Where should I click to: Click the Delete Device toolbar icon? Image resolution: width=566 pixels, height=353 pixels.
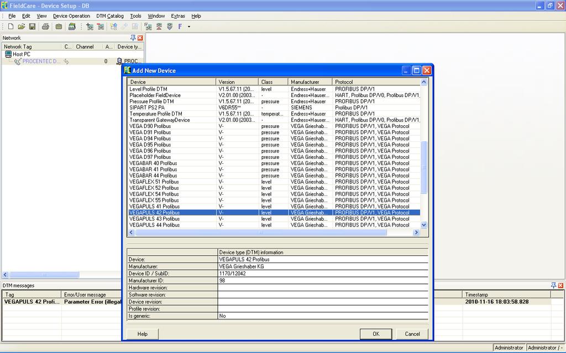point(101,26)
